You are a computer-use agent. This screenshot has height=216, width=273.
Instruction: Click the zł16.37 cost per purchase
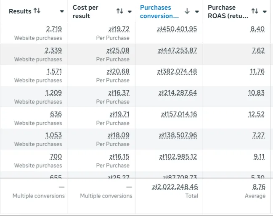tap(119, 93)
